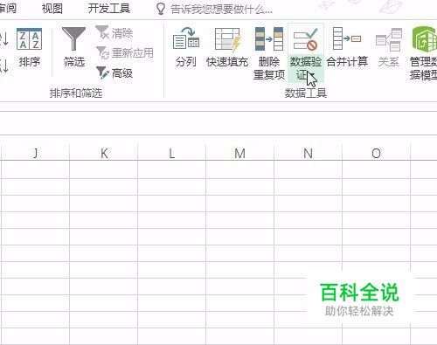
Task: Click Flash Fill (快速填充)
Action: coord(227,47)
